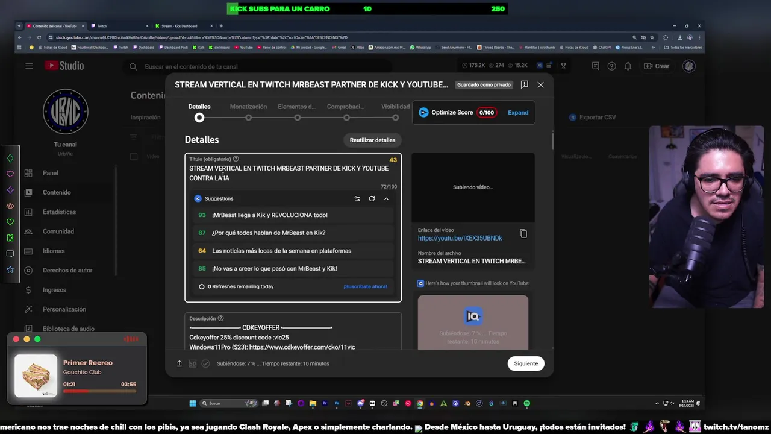Switch to the Twitch browser tab
The width and height of the screenshot is (771, 434).
(x=119, y=26)
